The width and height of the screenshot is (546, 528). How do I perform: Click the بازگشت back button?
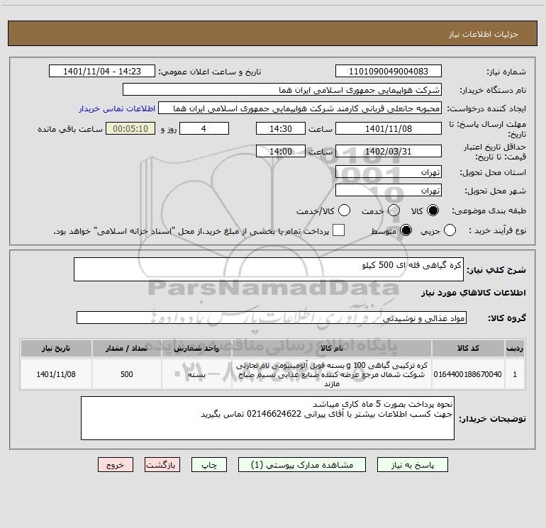(x=162, y=465)
